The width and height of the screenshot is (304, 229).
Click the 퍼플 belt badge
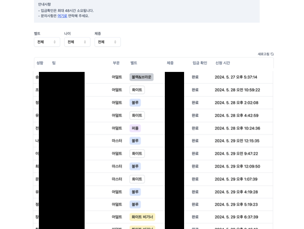tap(135, 128)
